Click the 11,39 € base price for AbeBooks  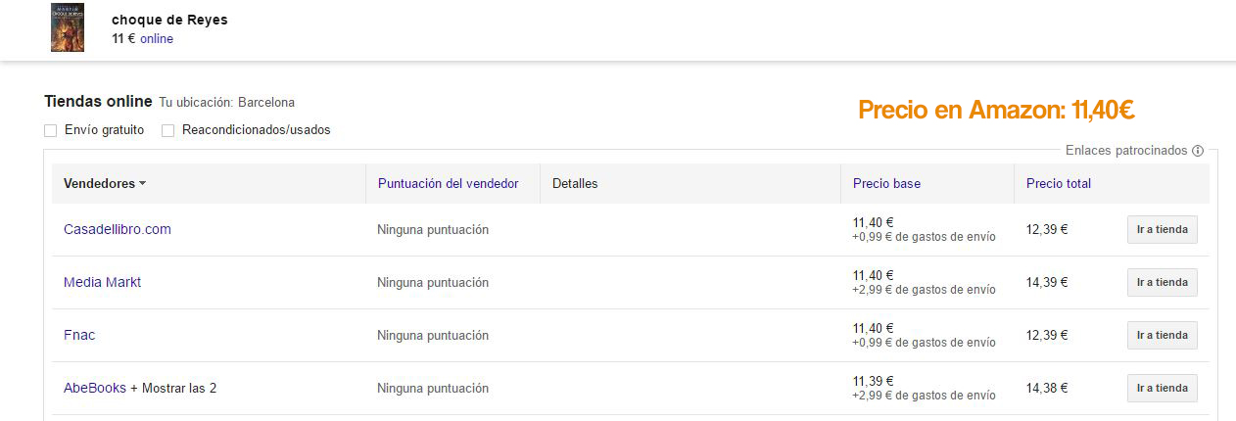874,381
